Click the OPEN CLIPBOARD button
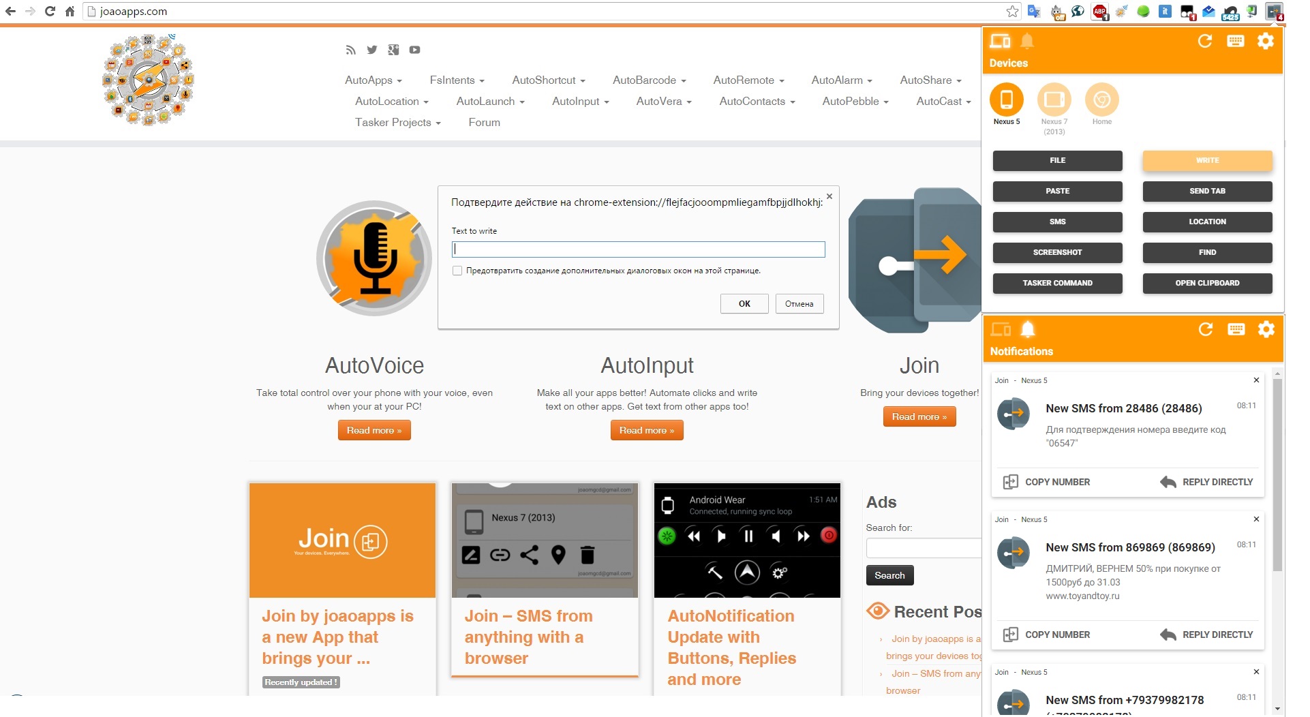This screenshot has height=717, width=1310. pos(1207,283)
